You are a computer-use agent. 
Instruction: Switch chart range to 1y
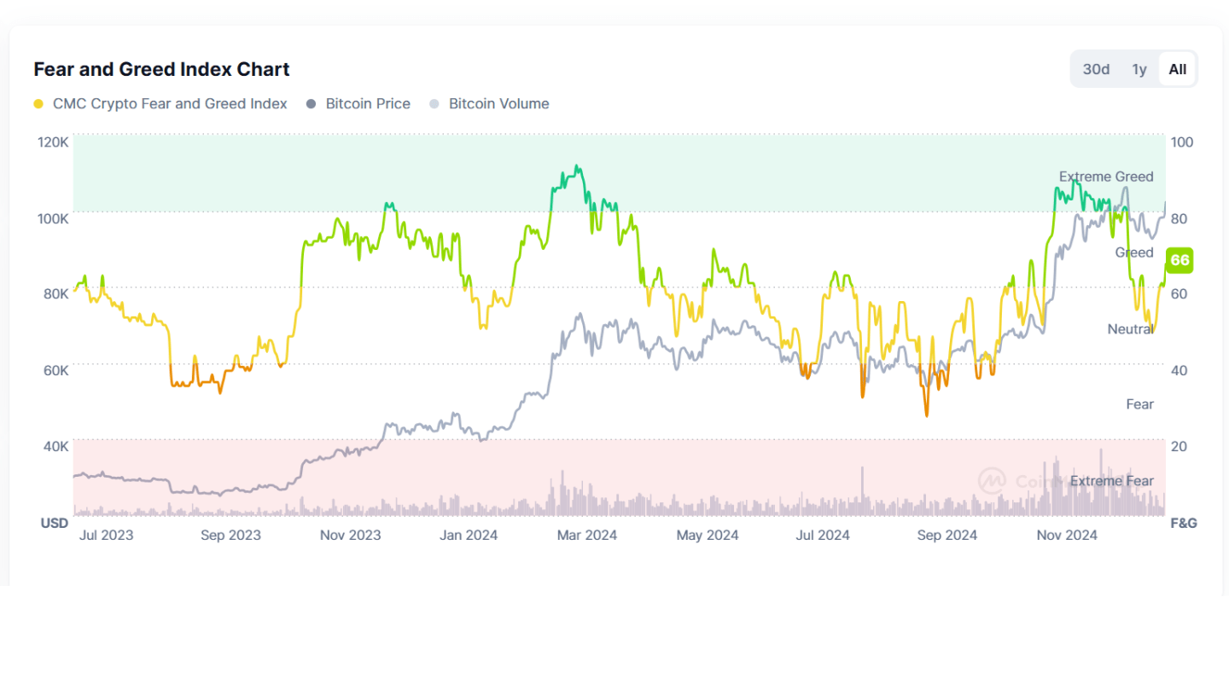pyautogui.click(x=1139, y=69)
